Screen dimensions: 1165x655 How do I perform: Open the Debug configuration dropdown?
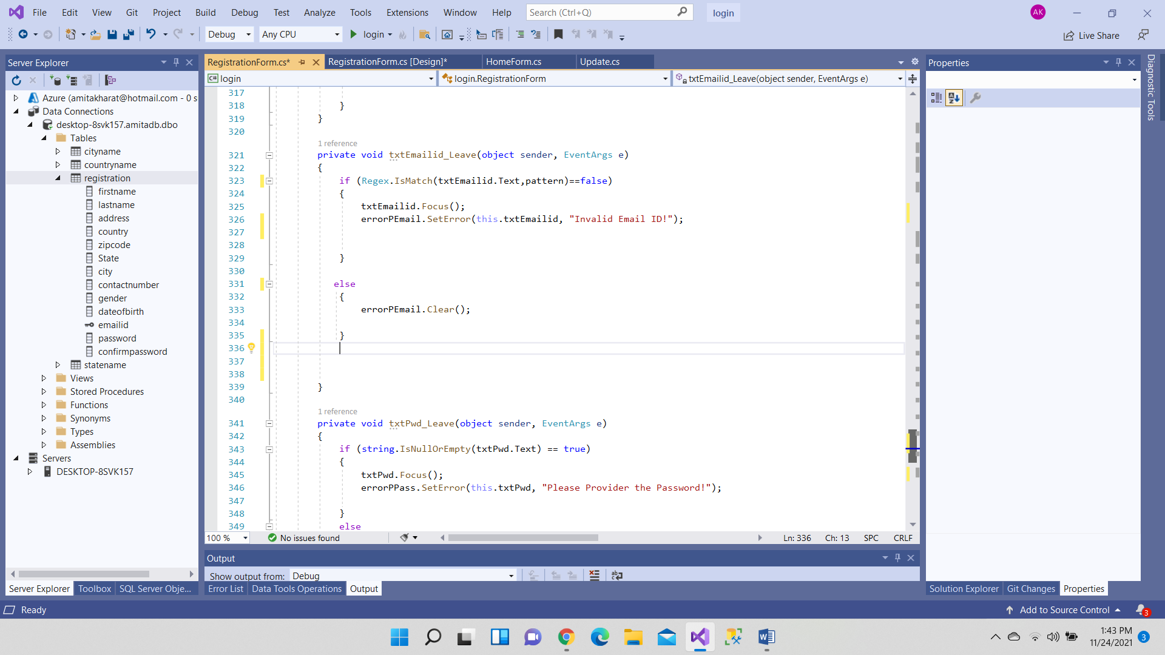point(229,35)
